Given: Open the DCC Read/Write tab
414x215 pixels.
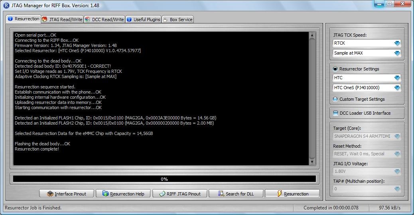Looking at the screenshot, I should 104,20.
